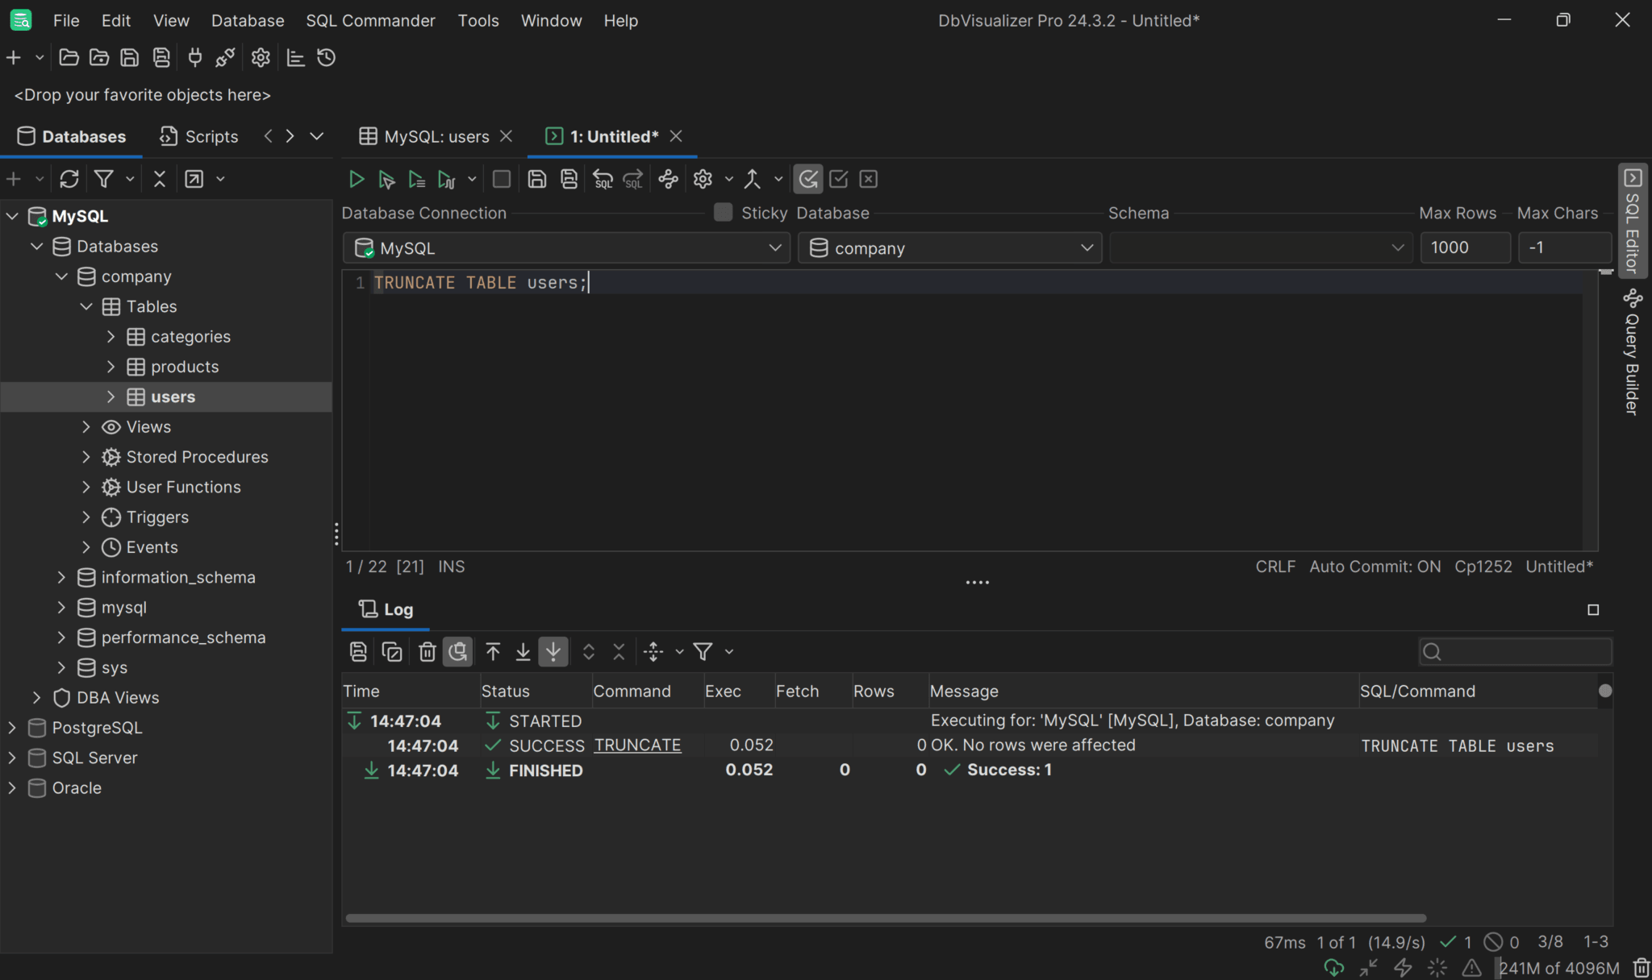Open the Database dropdown showing company

point(949,248)
